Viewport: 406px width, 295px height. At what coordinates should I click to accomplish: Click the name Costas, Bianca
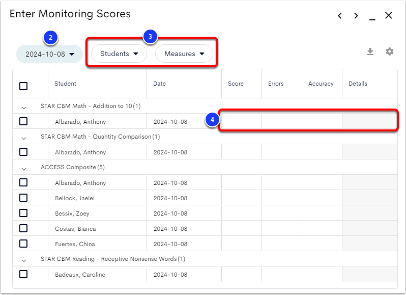[x=75, y=229]
